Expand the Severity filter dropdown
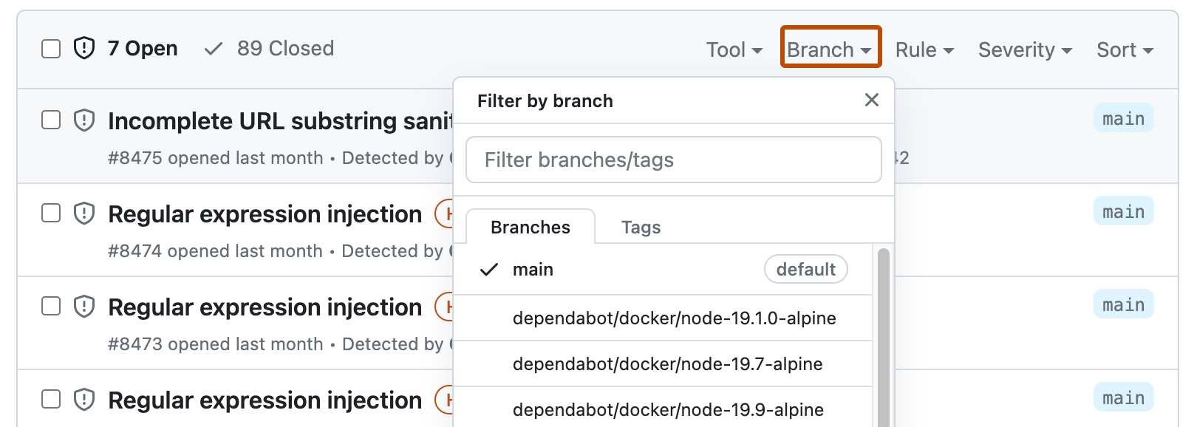The height and width of the screenshot is (427, 1194). (1024, 49)
